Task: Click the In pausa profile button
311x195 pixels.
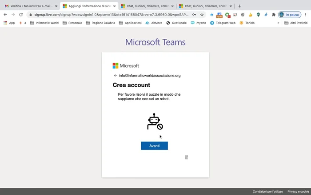Action: (x=290, y=15)
